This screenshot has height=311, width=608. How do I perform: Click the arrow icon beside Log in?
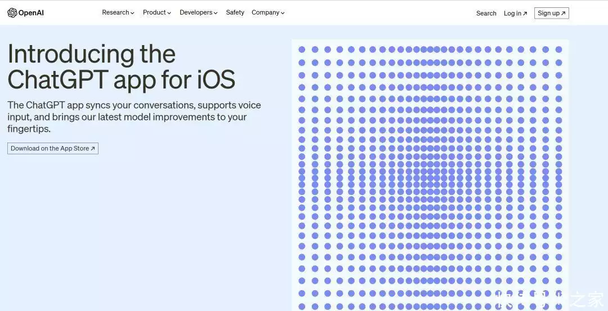[525, 13]
